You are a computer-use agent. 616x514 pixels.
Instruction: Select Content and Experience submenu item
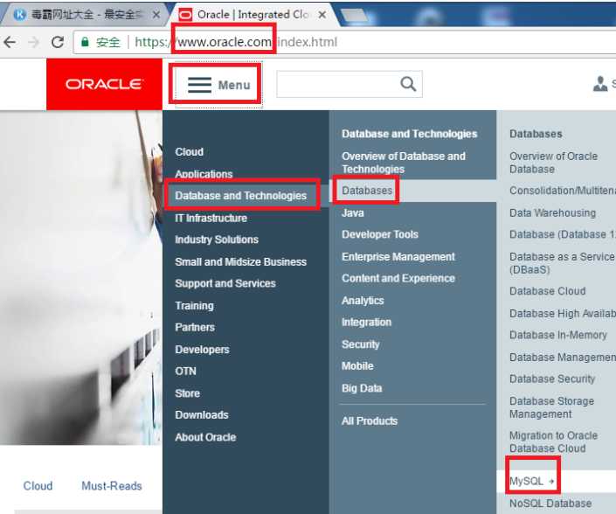[398, 278]
